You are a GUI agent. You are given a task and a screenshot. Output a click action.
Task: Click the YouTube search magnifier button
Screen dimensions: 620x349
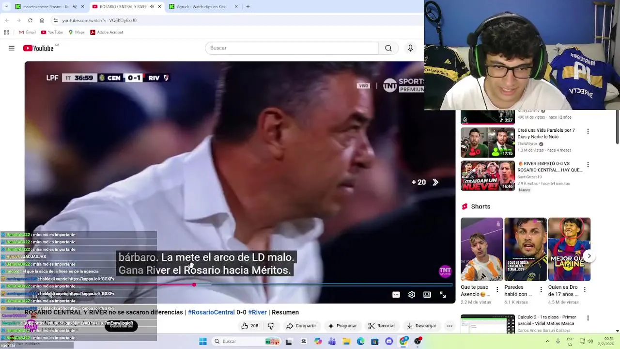pos(388,48)
